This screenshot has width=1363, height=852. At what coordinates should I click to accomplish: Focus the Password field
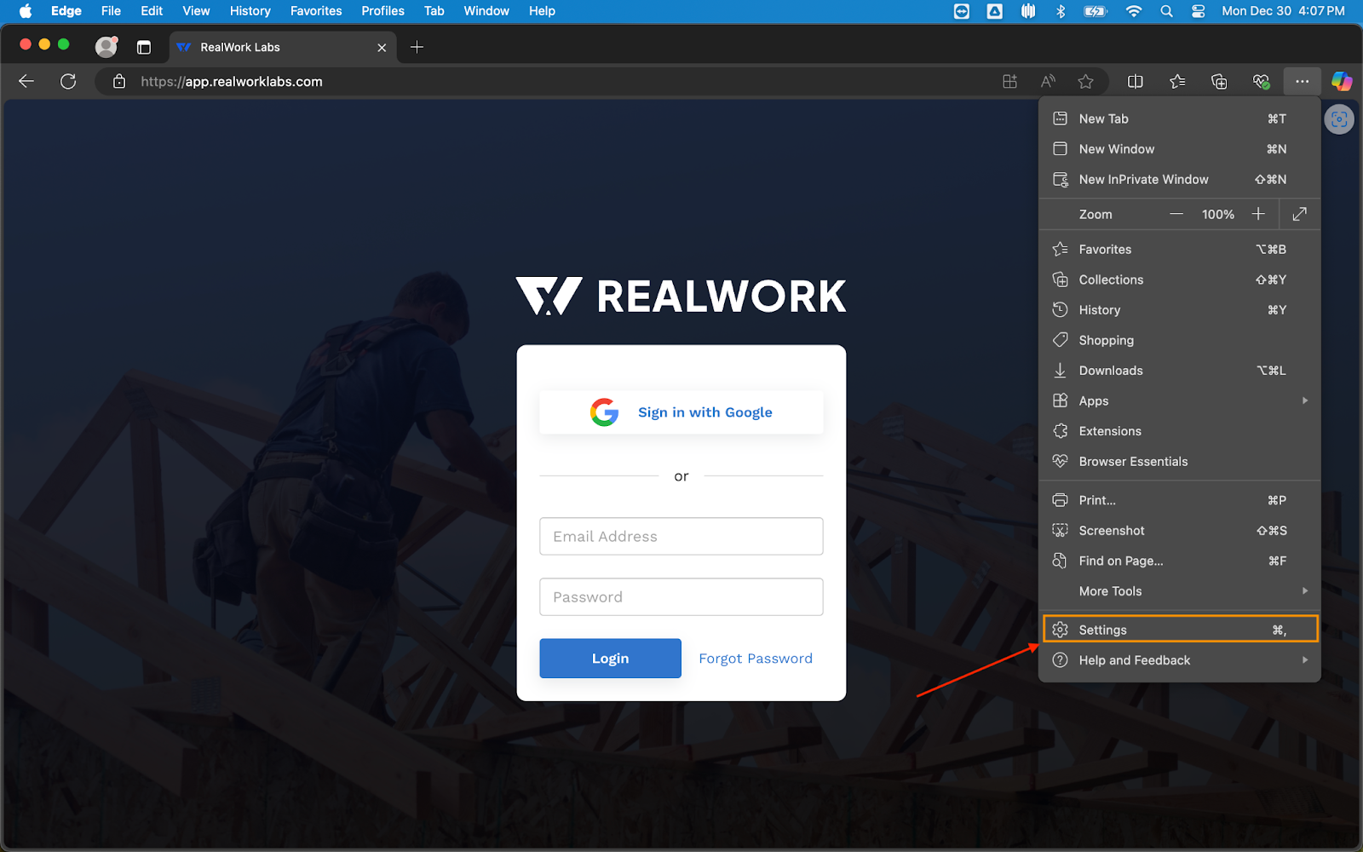tap(681, 597)
